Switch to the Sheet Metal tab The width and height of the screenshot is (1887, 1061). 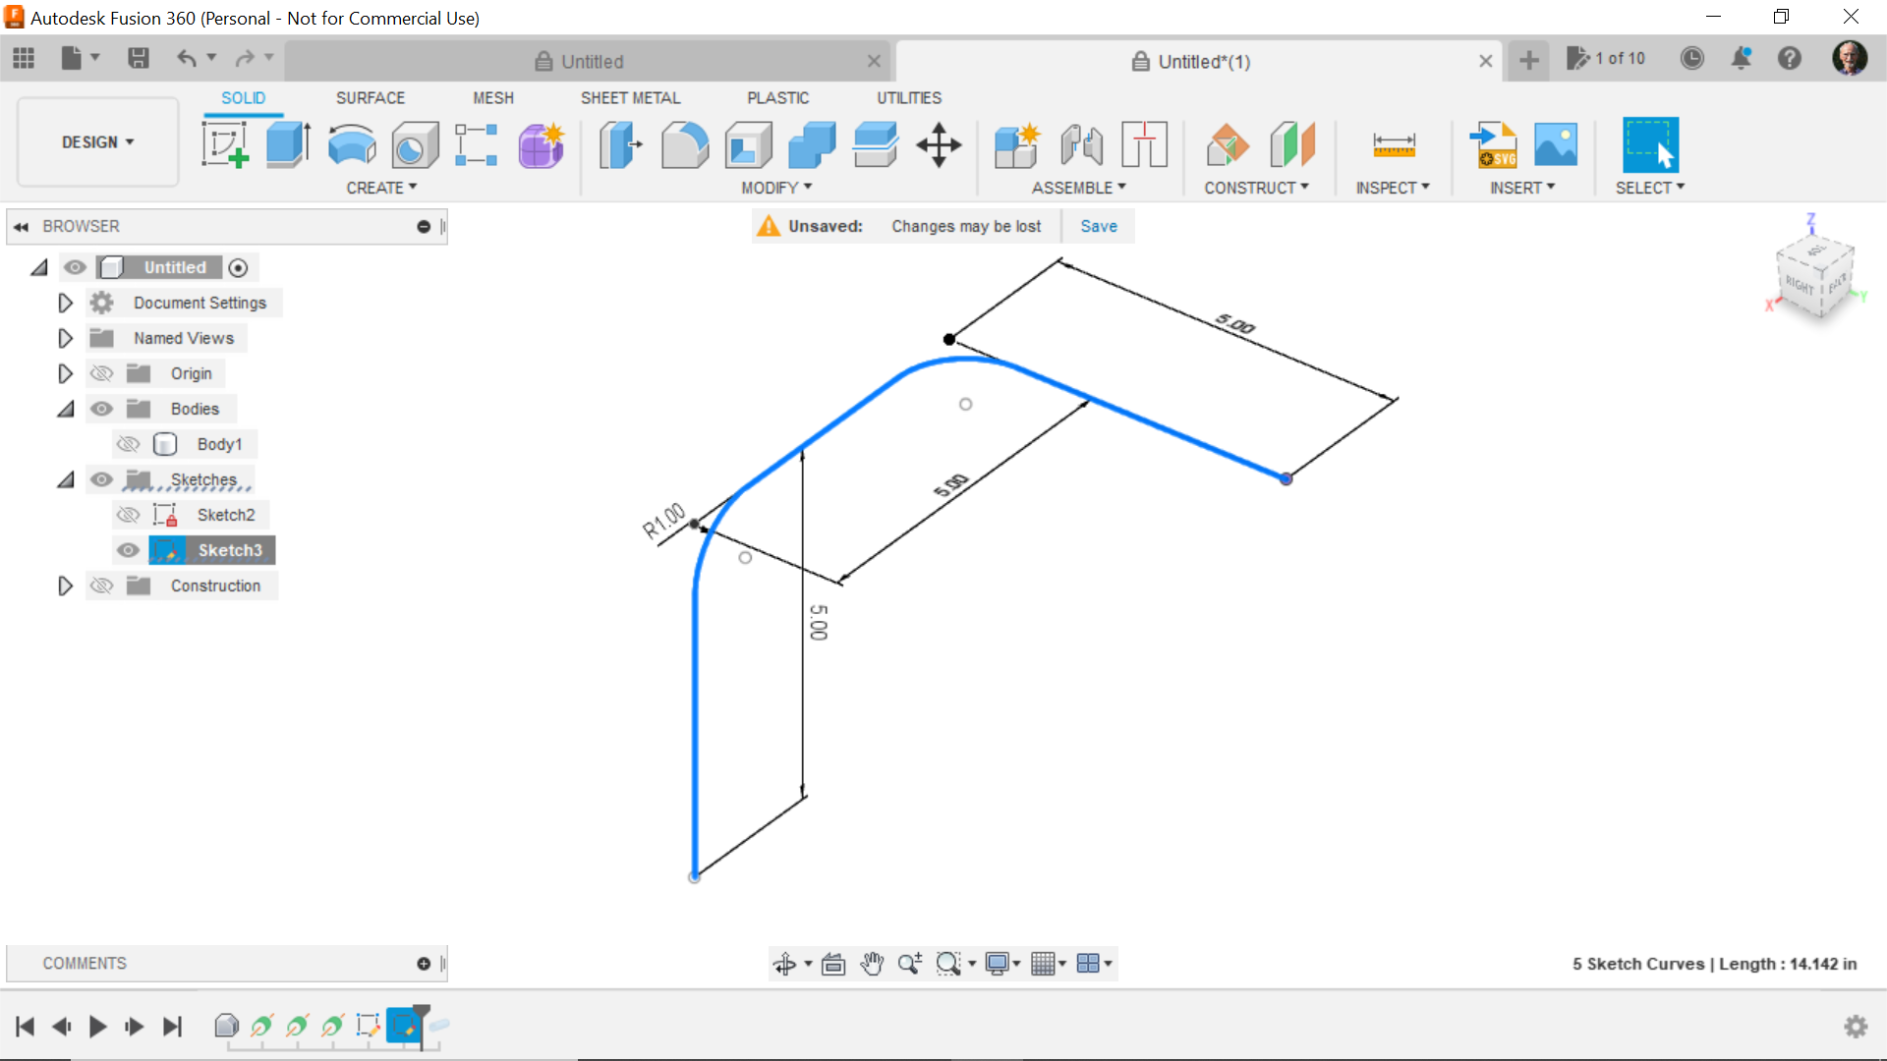(630, 97)
